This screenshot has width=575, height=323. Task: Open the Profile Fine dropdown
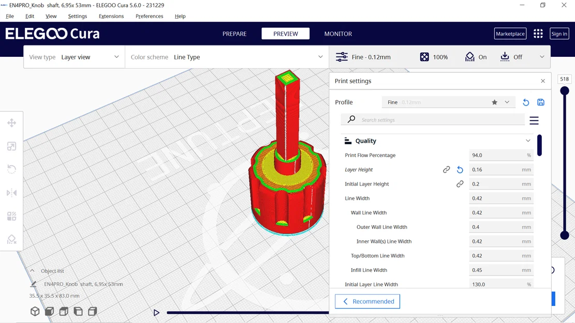[449, 102]
